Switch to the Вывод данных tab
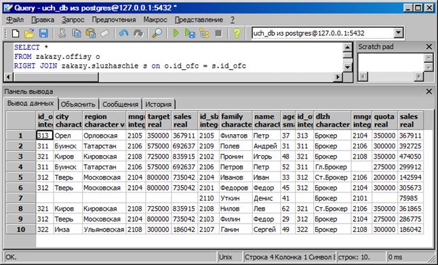 [31, 103]
